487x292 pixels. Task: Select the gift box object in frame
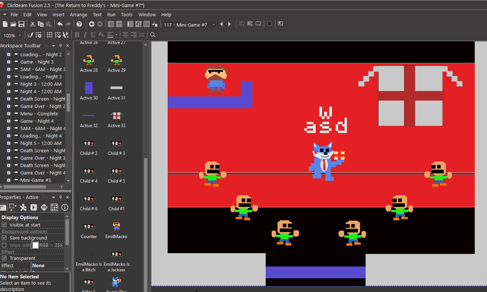click(x=410, y=96)
